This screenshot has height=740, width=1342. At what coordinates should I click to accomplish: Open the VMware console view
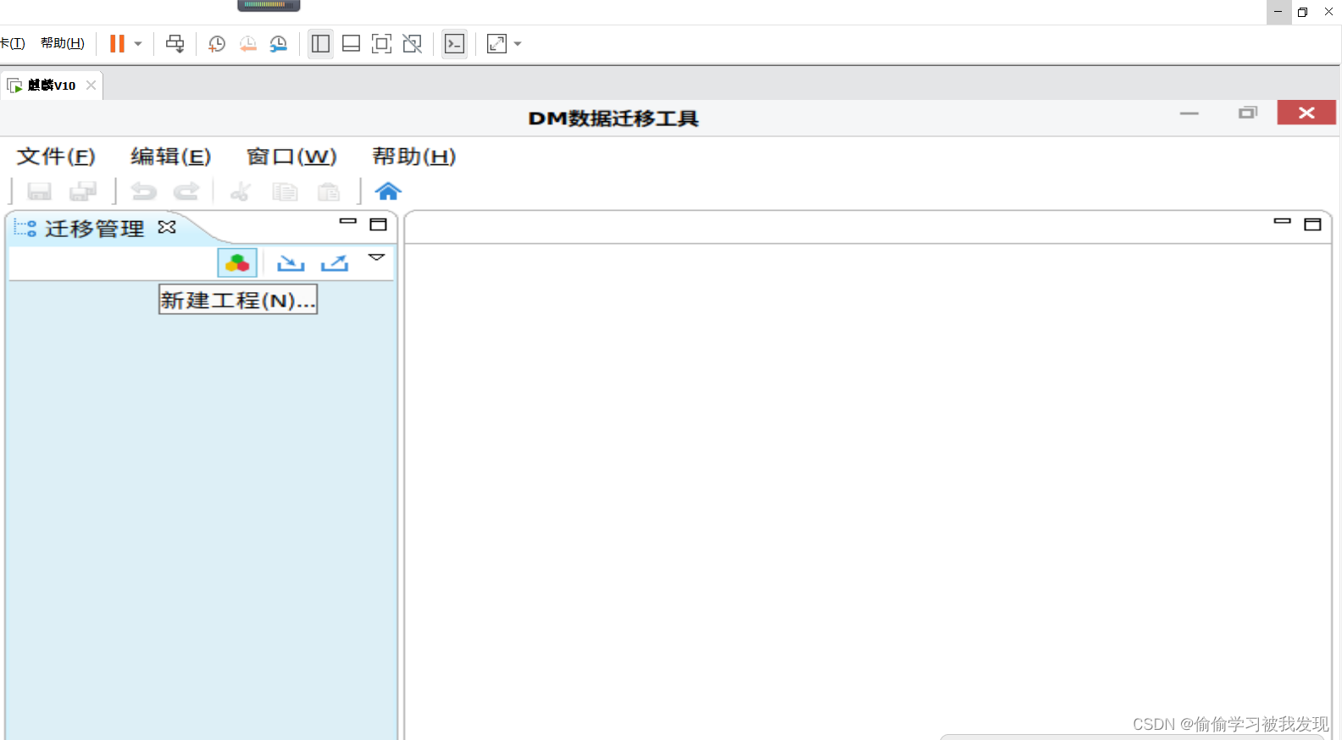[x=455, y=44]
